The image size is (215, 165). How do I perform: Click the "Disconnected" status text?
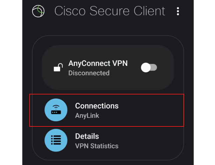89,73
